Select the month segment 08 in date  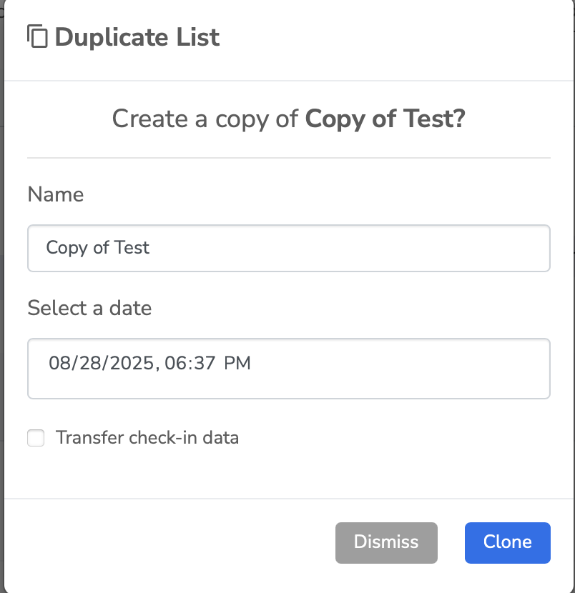coord(59,363)
